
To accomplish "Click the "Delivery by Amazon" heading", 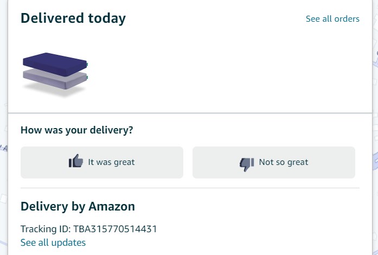I will pos(78,206).
